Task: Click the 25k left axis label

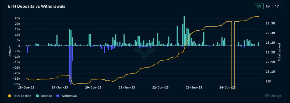Action: pyautogui.click(x=17, y=18)
